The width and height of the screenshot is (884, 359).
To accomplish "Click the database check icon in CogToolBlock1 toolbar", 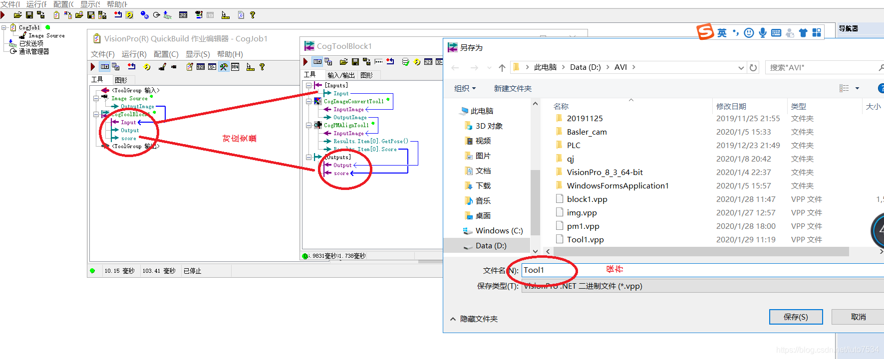I will point(405,62).
